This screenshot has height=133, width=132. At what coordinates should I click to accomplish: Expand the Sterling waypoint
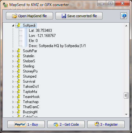click(x=13, y=66)
